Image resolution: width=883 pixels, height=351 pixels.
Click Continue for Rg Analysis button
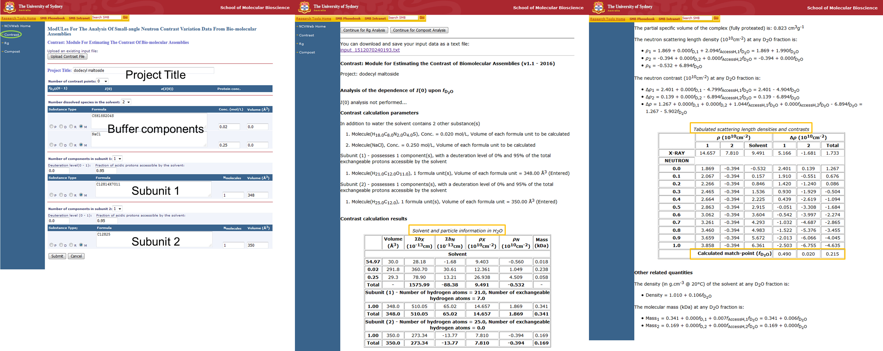364,30
